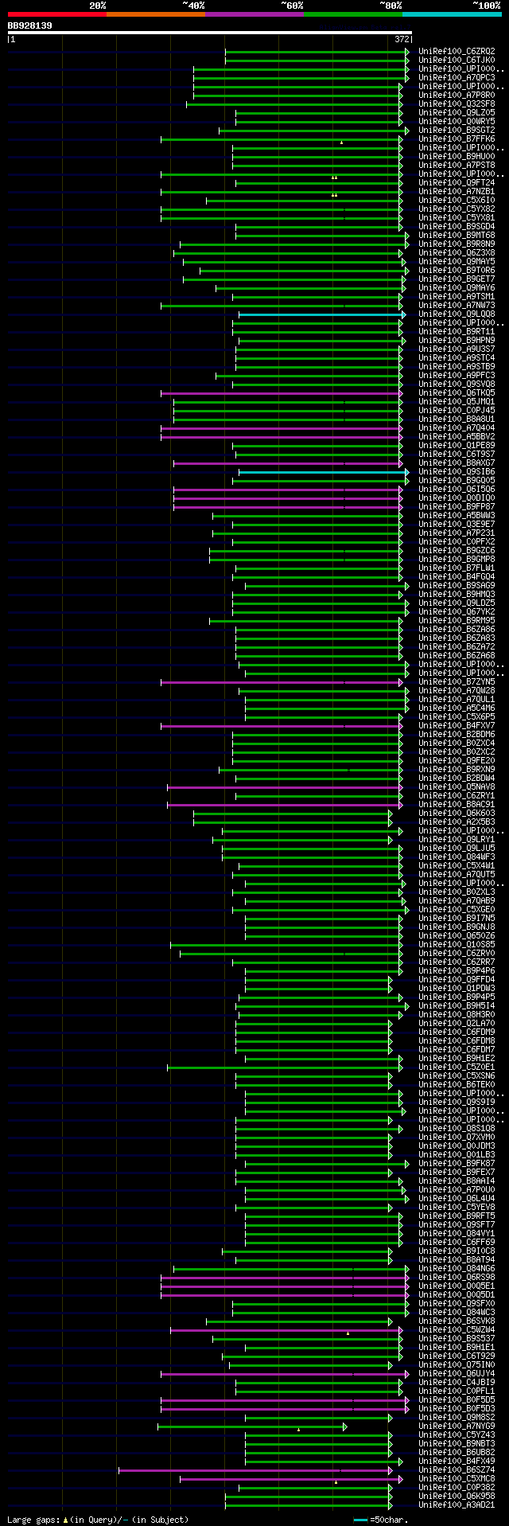Click UniRef100_B7FLW1 hit
This screenshot has width=509, height=1526.
click(457, 568)
